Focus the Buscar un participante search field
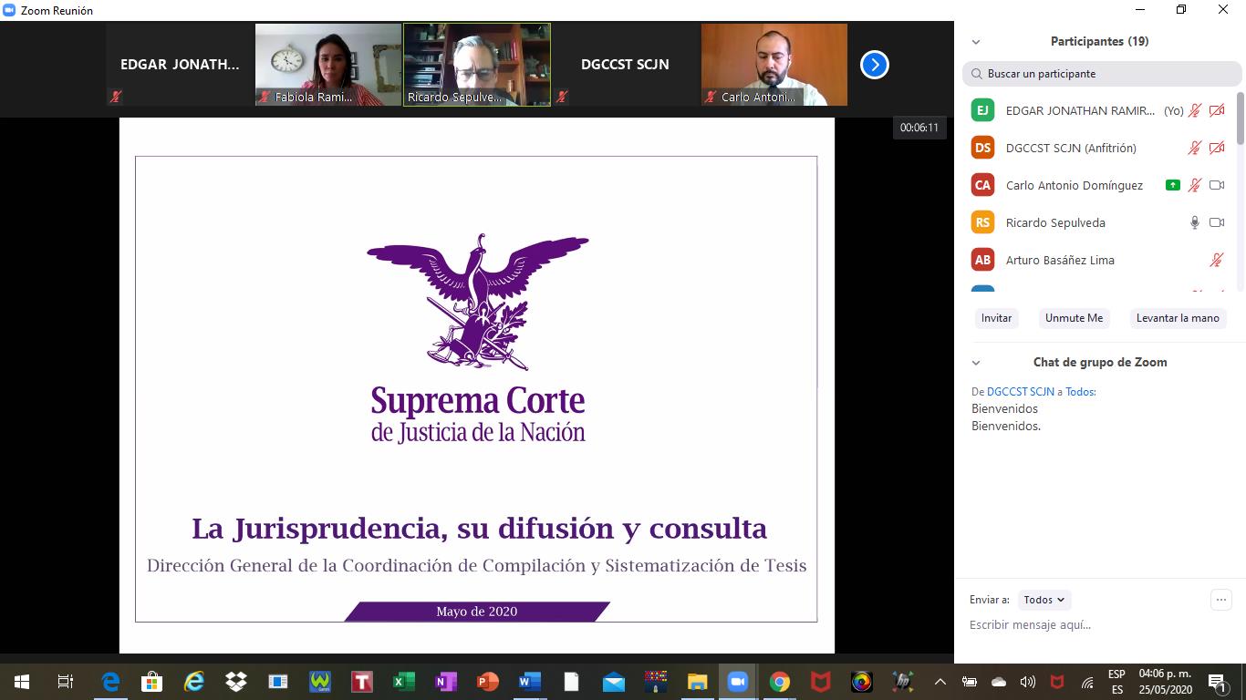The width and height of the screenshot is (1246, 700). tap(1102, 74)
